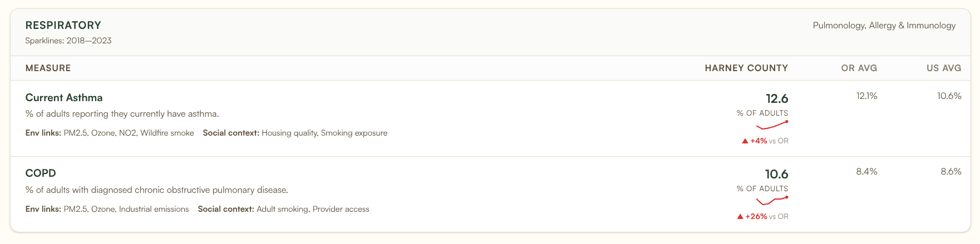Click the Respiratory section heading

(x=63, y=25)
